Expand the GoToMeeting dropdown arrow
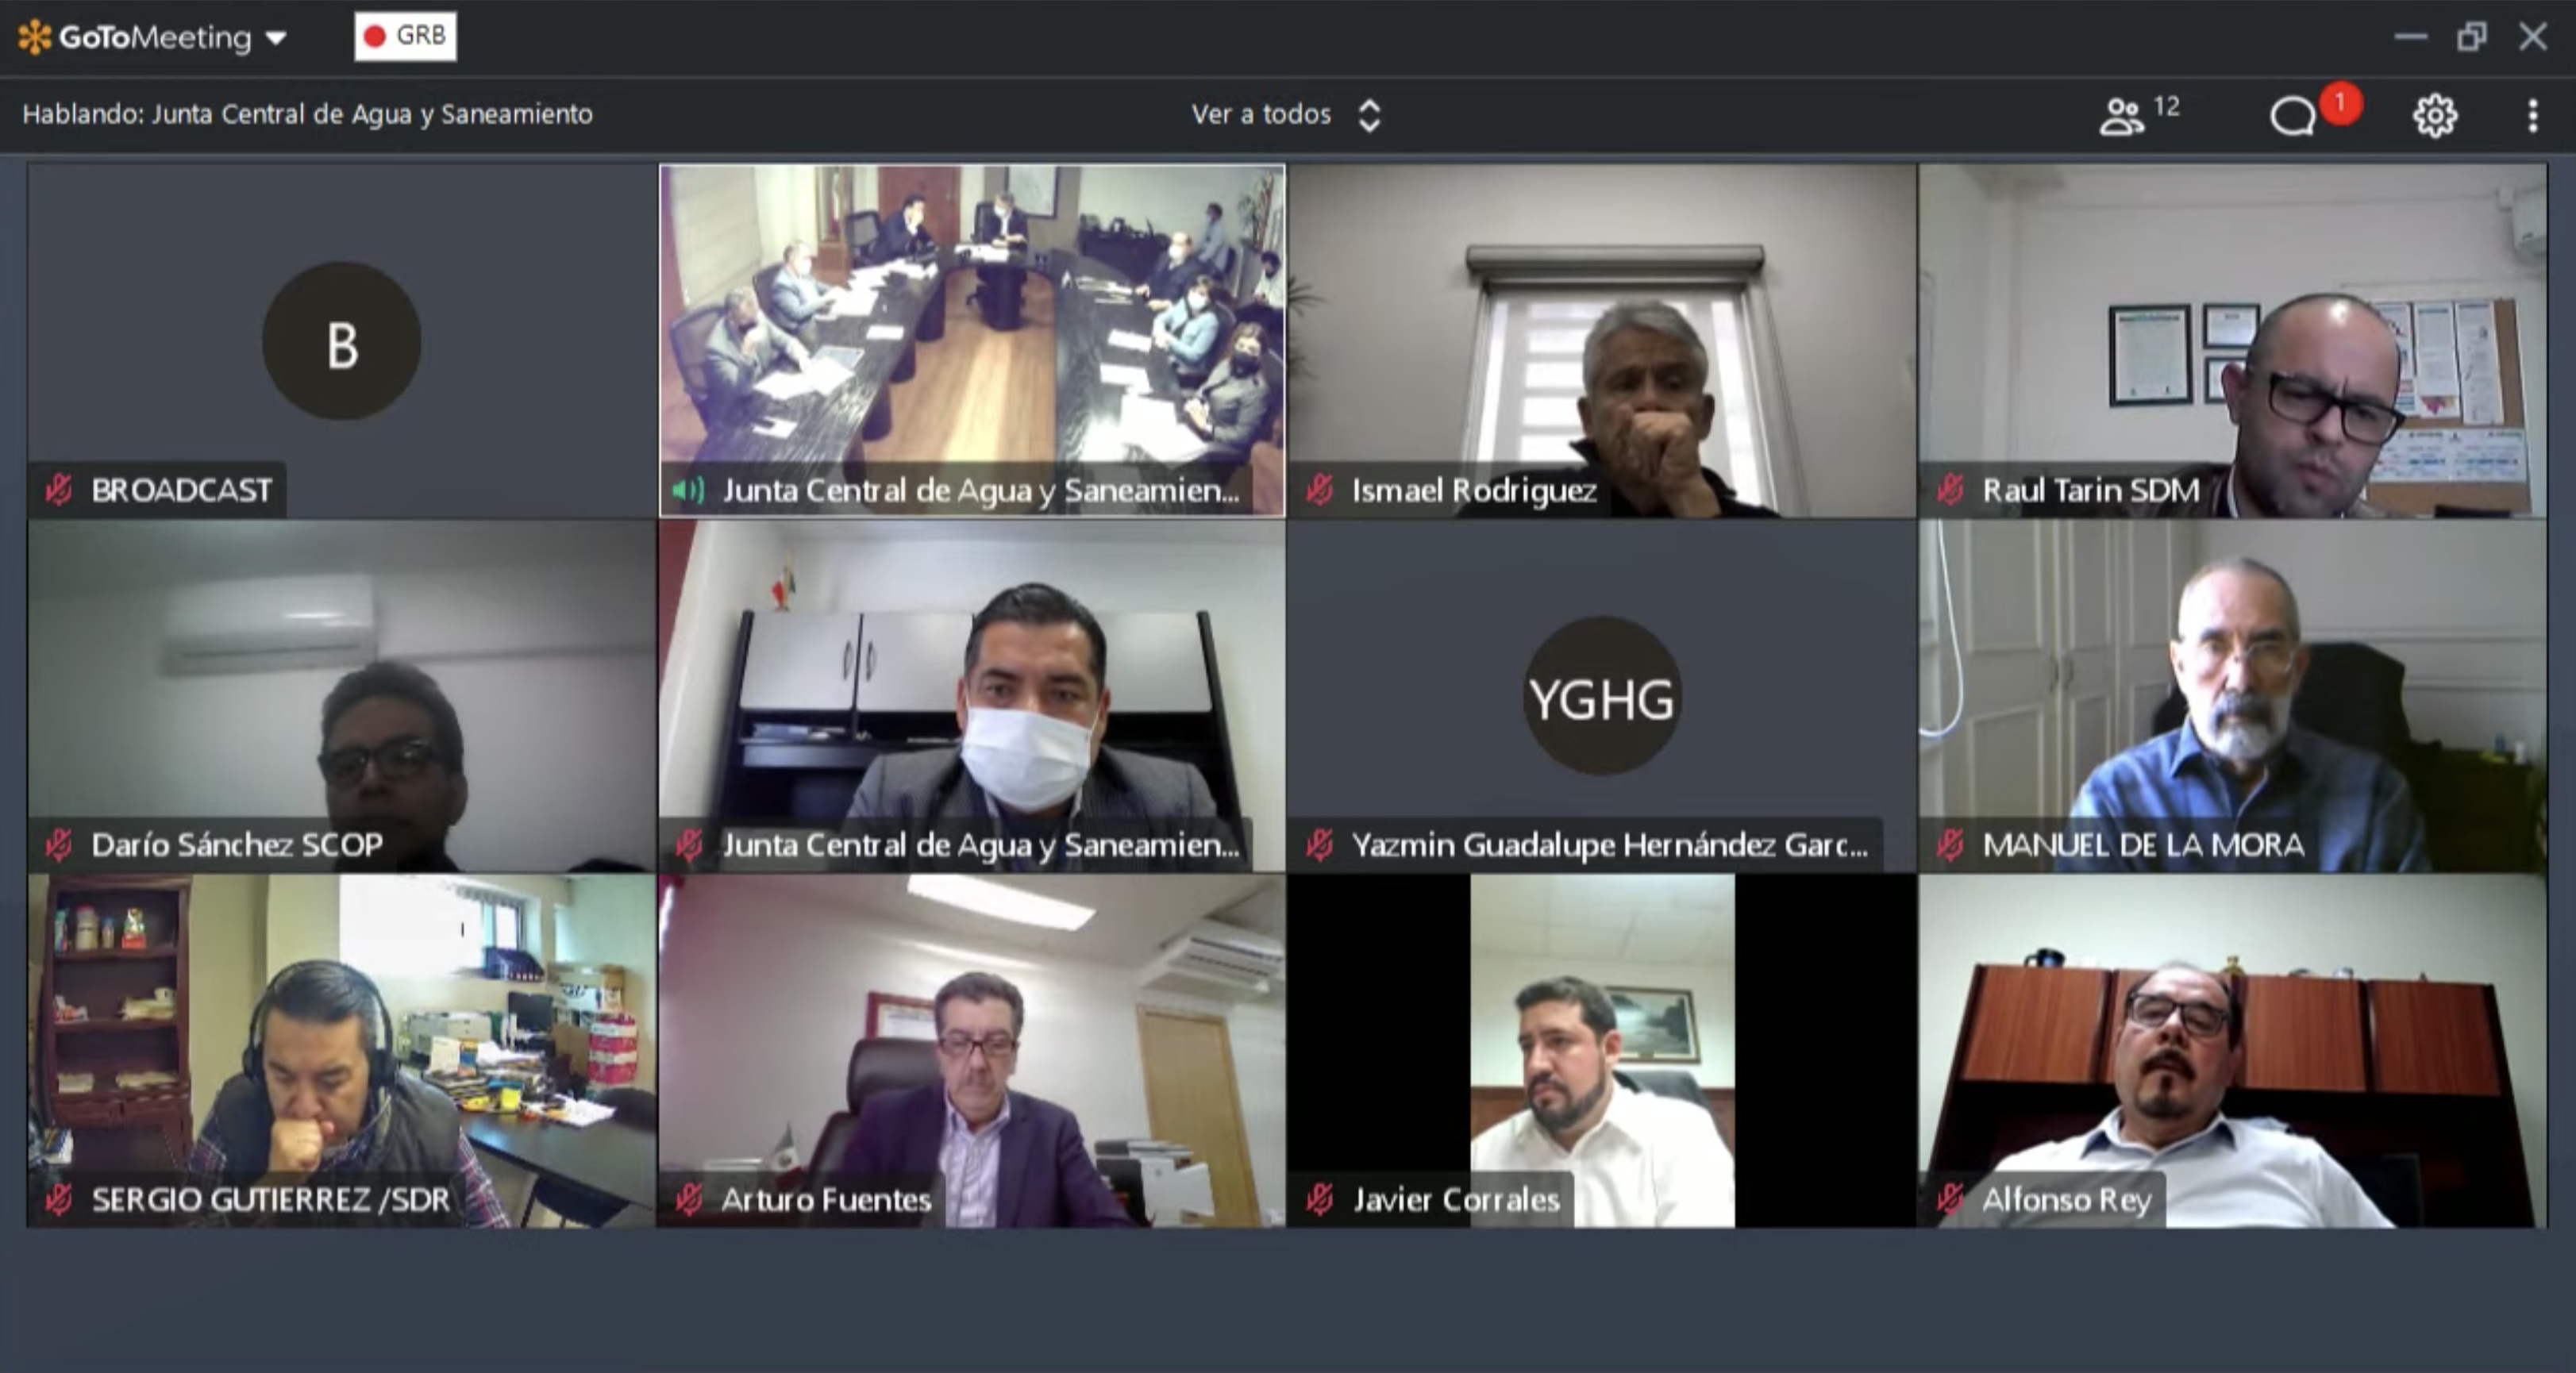 coord(276,38)
